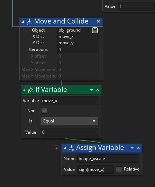The height and width of the screenshot is (187, 155).
Task: Open the Is comparison Equal dropdown
Action: click(x=70, y=121)
